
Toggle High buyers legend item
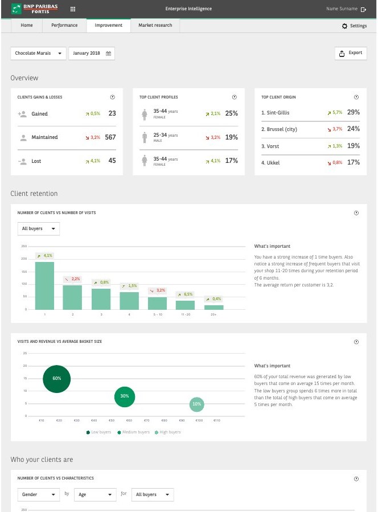pos(167,432)
